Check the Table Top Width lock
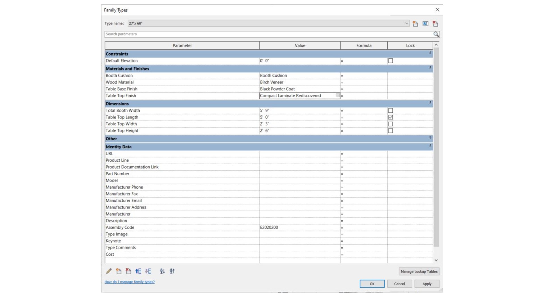Screen dimensions: 544x297 [390, 124]
